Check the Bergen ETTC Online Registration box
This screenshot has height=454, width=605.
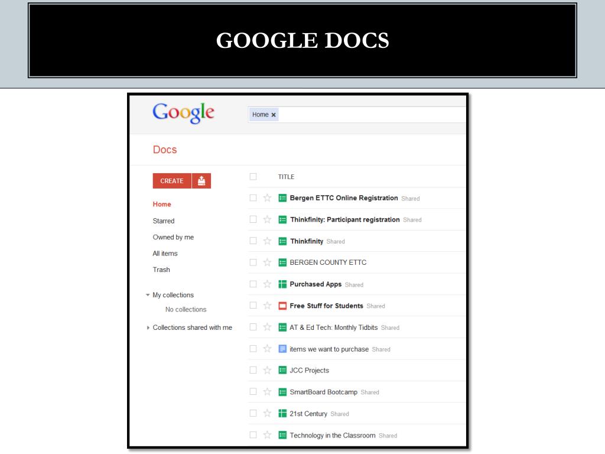(253, 197)
